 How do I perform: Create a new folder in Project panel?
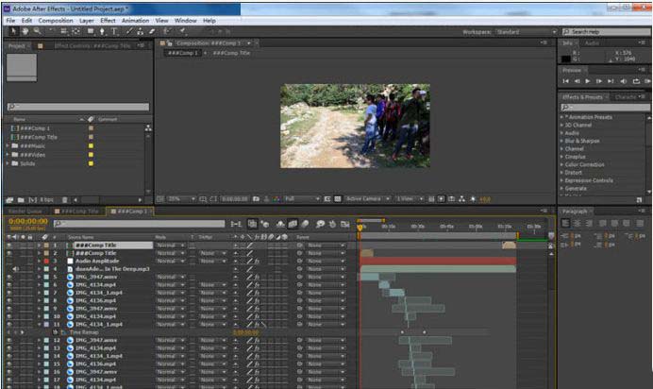[22, 199]
